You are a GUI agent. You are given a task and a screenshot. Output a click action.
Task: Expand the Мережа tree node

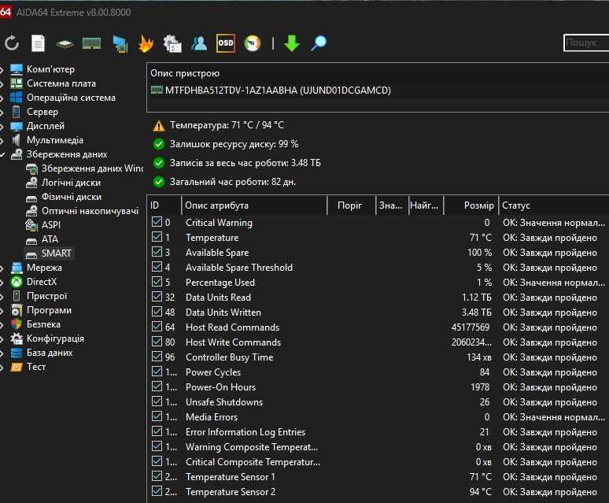coord(3,268)
